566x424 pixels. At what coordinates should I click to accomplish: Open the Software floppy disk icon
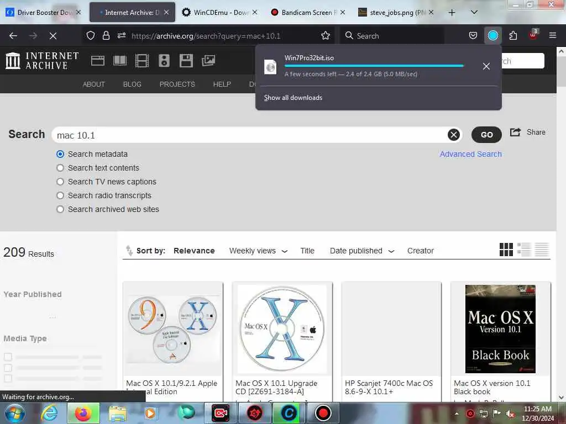pos(186,61)
